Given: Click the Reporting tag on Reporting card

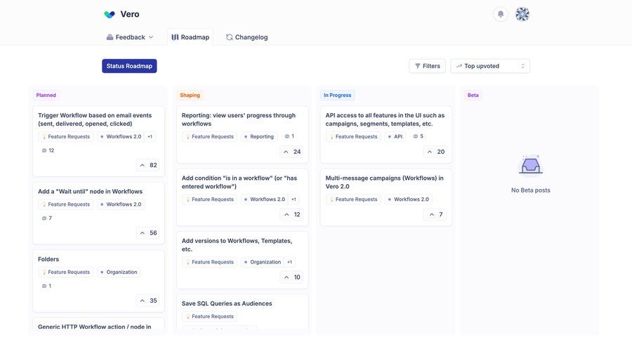Looking at the screenshot, I should pyautogui.click(x=258, y=137).
